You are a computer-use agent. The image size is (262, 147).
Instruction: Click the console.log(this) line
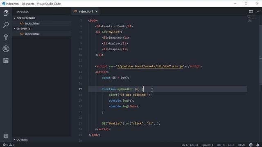pos(124,106)
